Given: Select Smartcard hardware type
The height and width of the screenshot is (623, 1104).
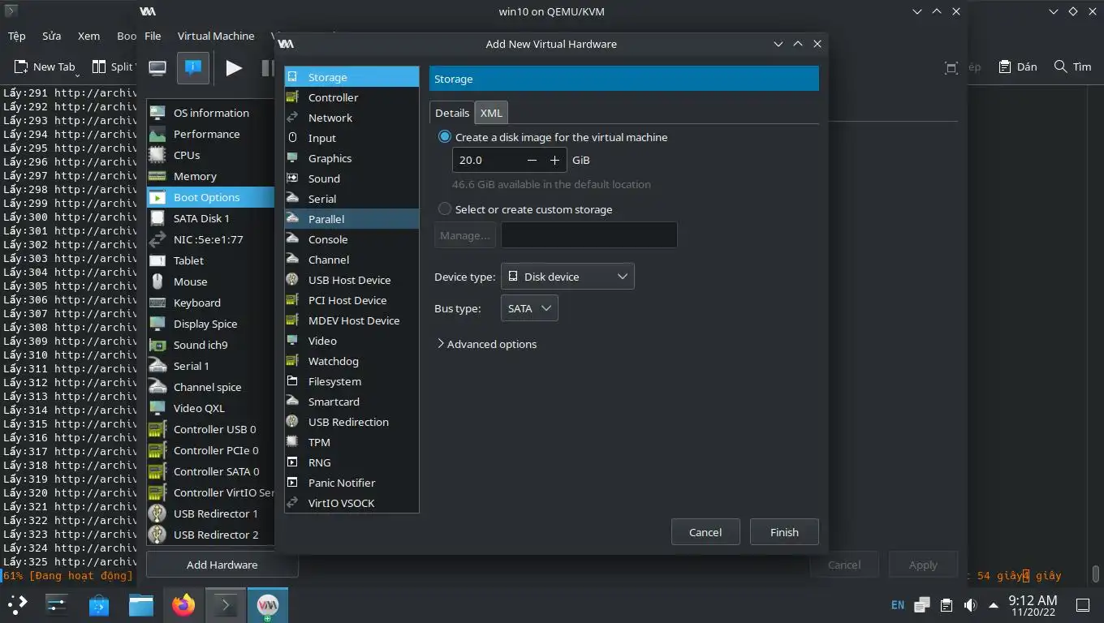Looking at the screenshot, I should pos(351,402).
